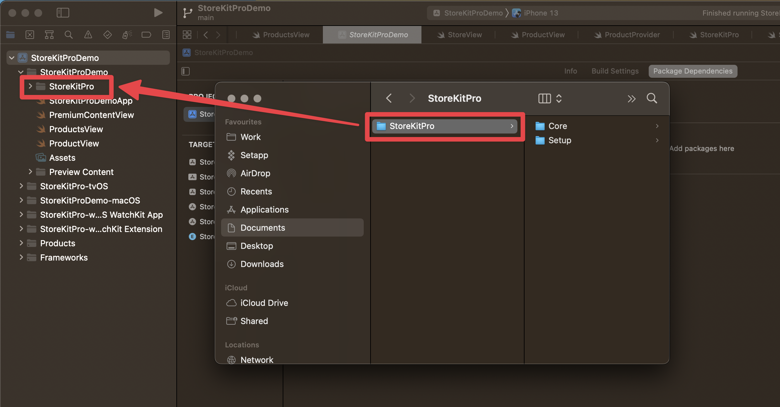Open the Issue navigator warning icon
Screen dimensions: 780x407
88,35
